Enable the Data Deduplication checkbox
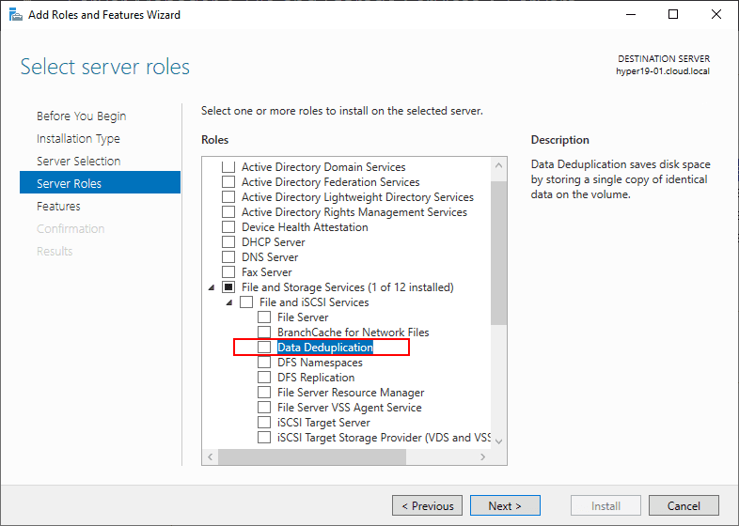The width and height of the screenshot is (739, 526). point(264,348)
